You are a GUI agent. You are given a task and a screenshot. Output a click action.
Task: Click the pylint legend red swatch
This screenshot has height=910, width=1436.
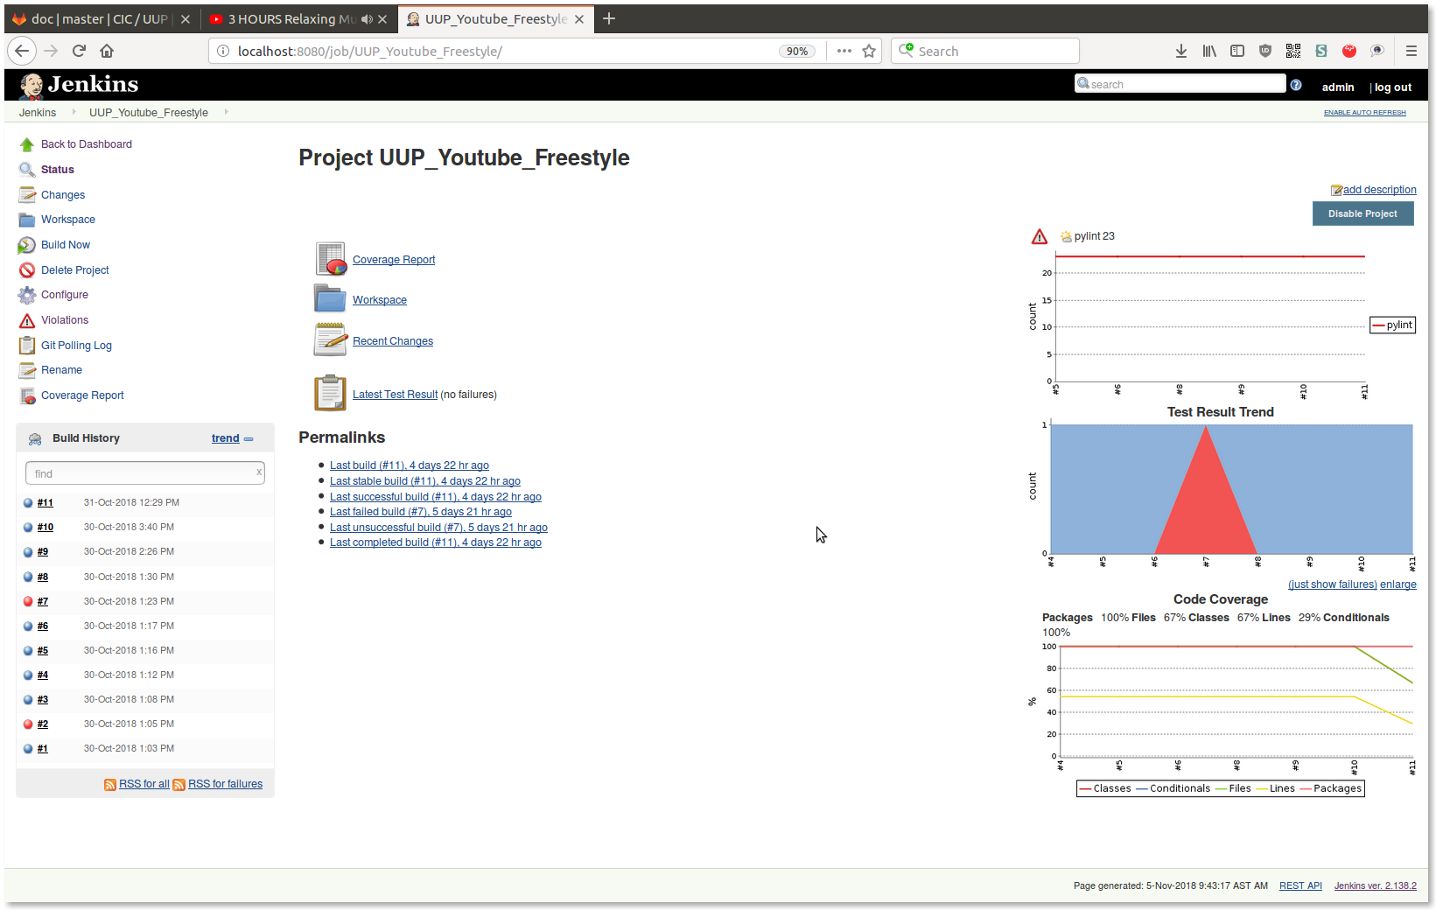coord(1378,325)
